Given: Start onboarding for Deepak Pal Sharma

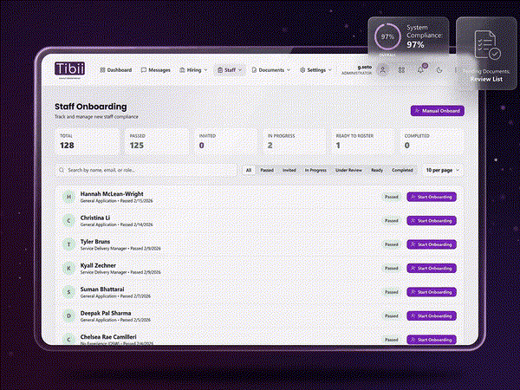Looking at the screenshot, I should [432, 316].
